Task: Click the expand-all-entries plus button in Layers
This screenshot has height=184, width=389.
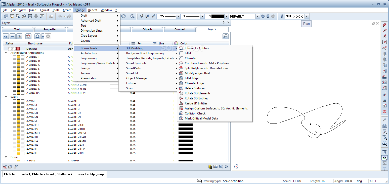Action: pyautogui.click(x=6, y=36)
